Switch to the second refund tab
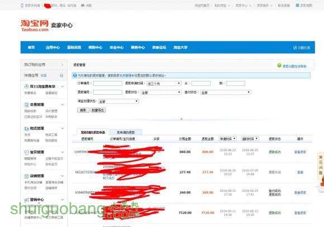This screenshot has width=324, height=227. [126, 132]
